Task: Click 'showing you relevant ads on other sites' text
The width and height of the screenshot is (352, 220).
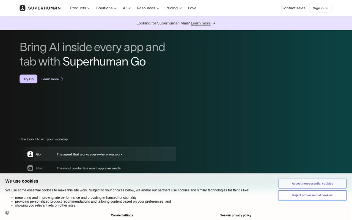Action: coord(46,205)
